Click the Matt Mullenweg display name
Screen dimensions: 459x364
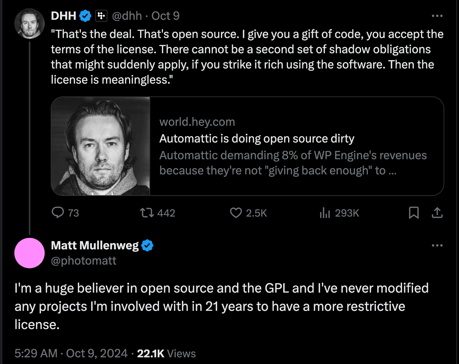(x=95, y=246)
